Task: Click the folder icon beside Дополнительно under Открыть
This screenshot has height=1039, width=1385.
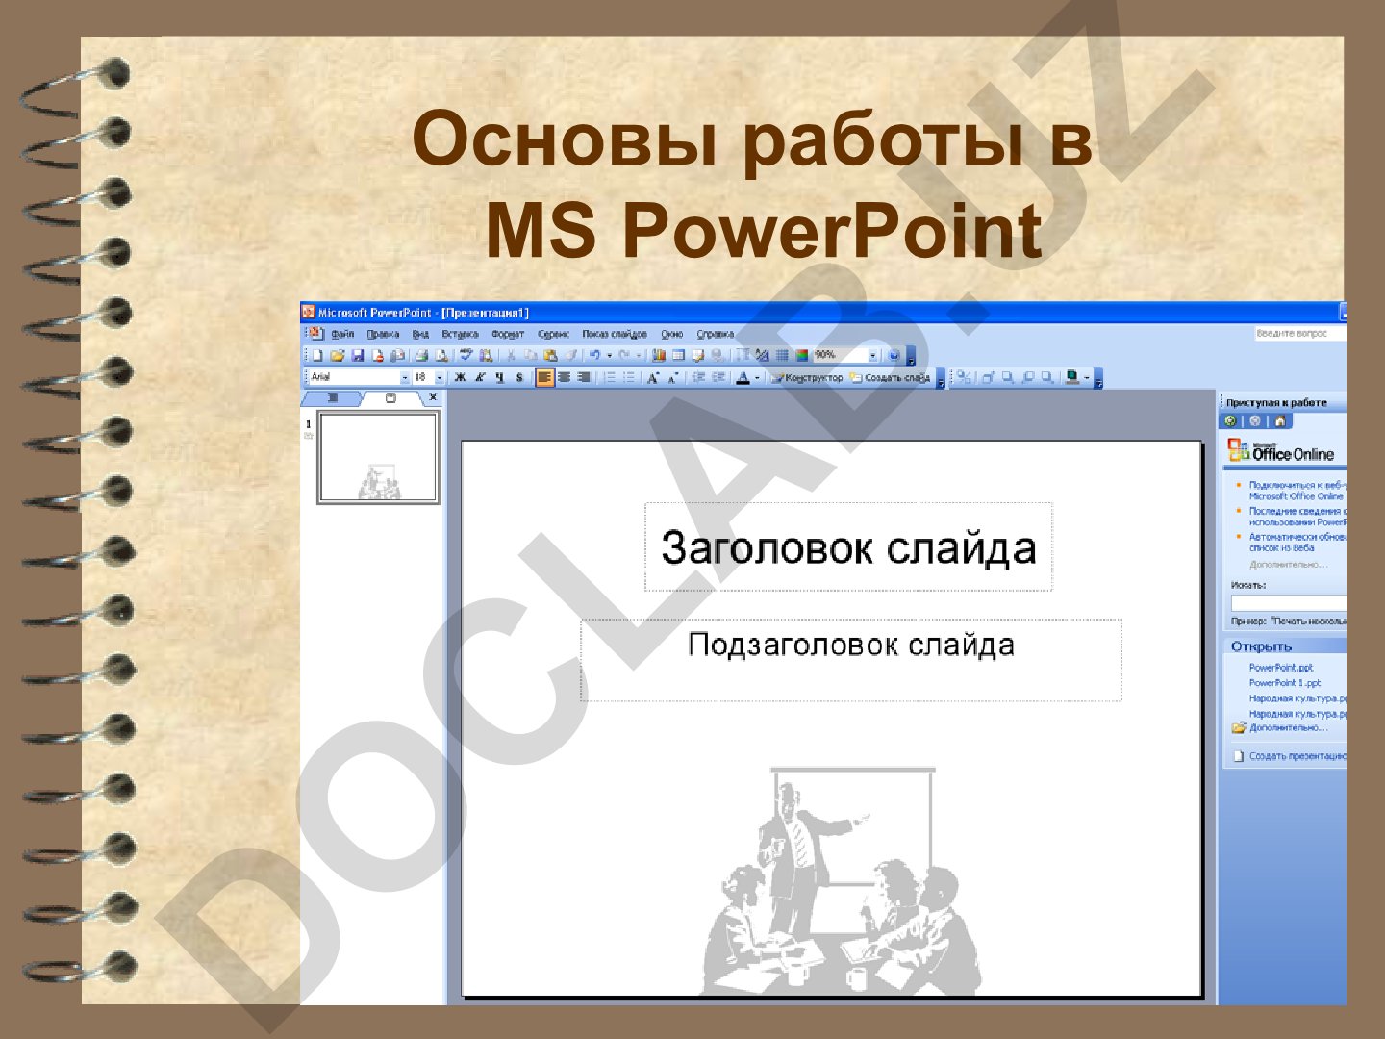Action: [1239, 727]
